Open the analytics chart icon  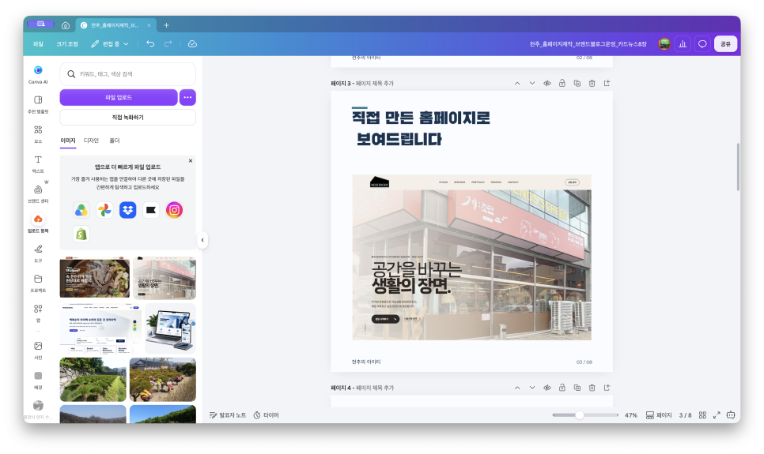click(683, 43)
